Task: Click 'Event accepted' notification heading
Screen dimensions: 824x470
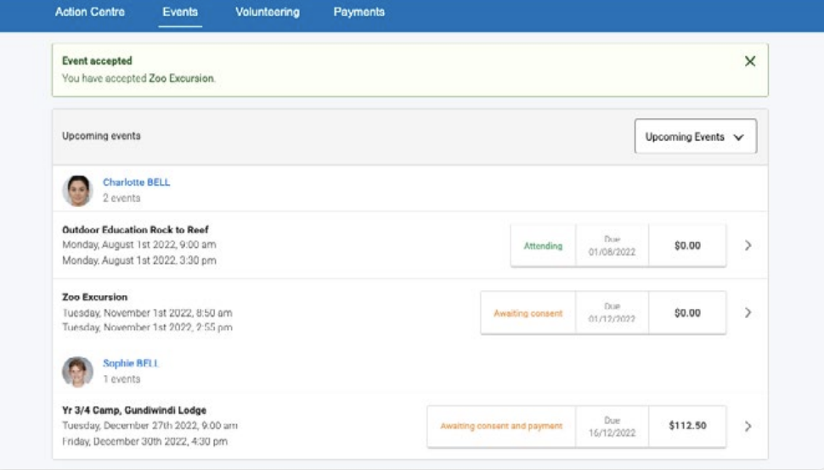Action: [x=97, y=61]
